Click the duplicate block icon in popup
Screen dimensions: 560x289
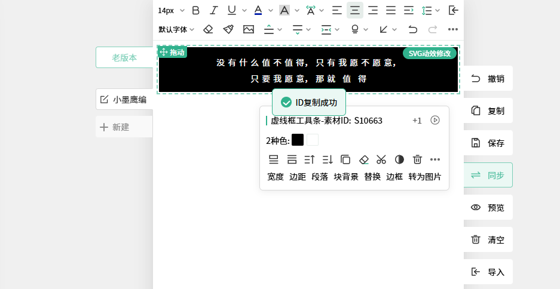coord(345,159)
